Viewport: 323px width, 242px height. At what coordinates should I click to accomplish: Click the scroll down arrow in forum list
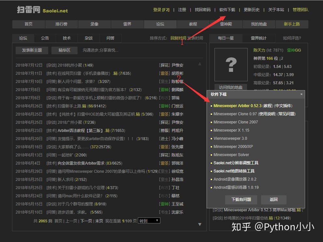(x=199, y=224)
